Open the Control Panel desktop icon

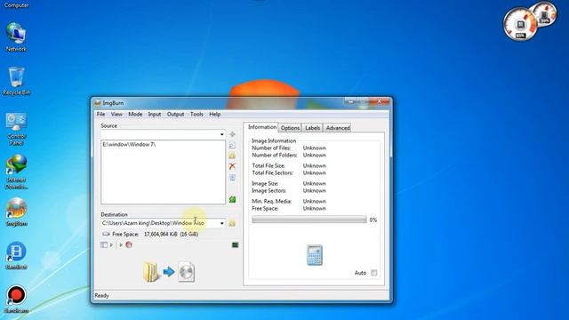point(16,129)
